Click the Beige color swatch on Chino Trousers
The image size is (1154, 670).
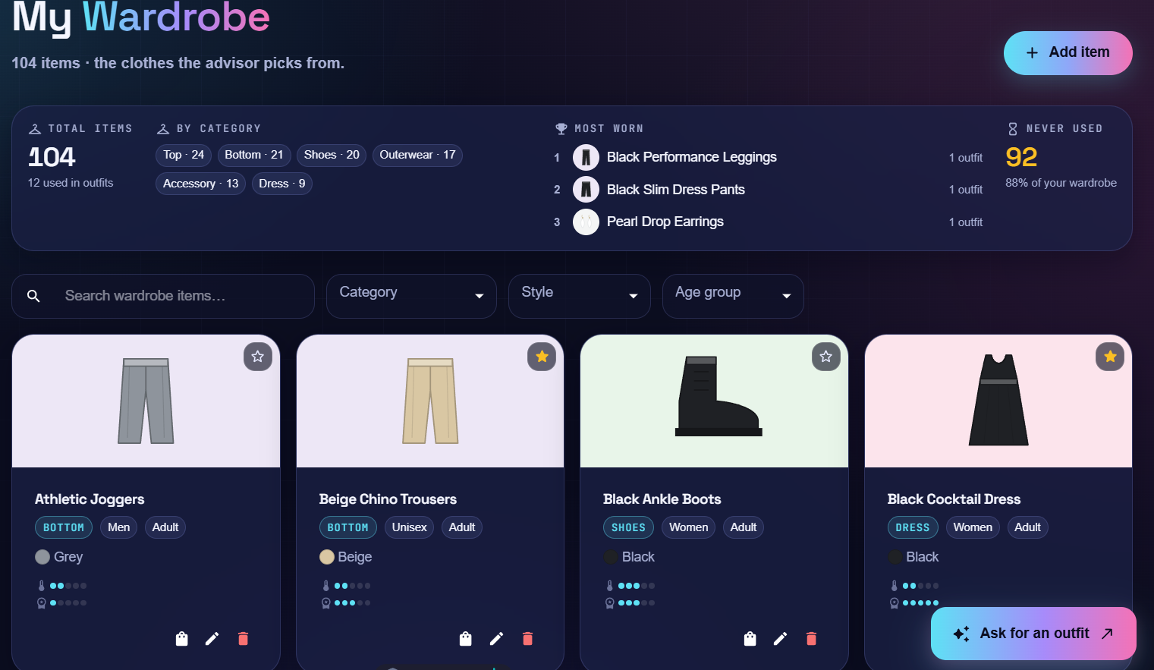(327, 557)
